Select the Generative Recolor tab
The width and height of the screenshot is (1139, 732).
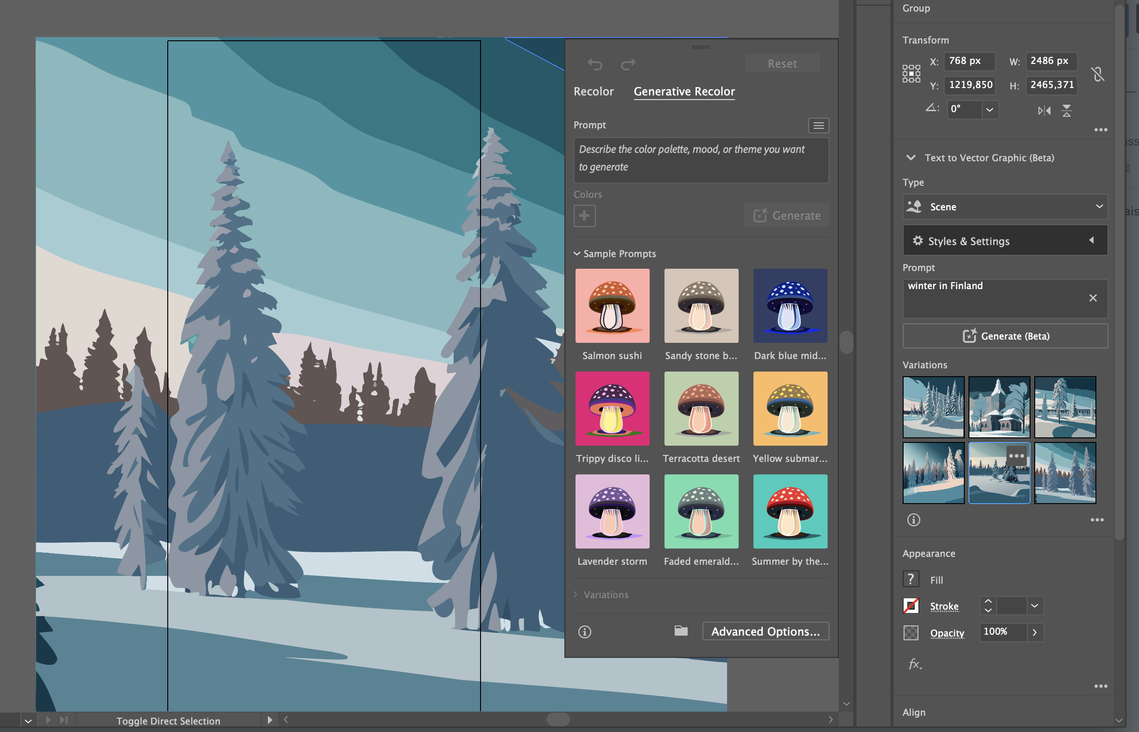683,91
